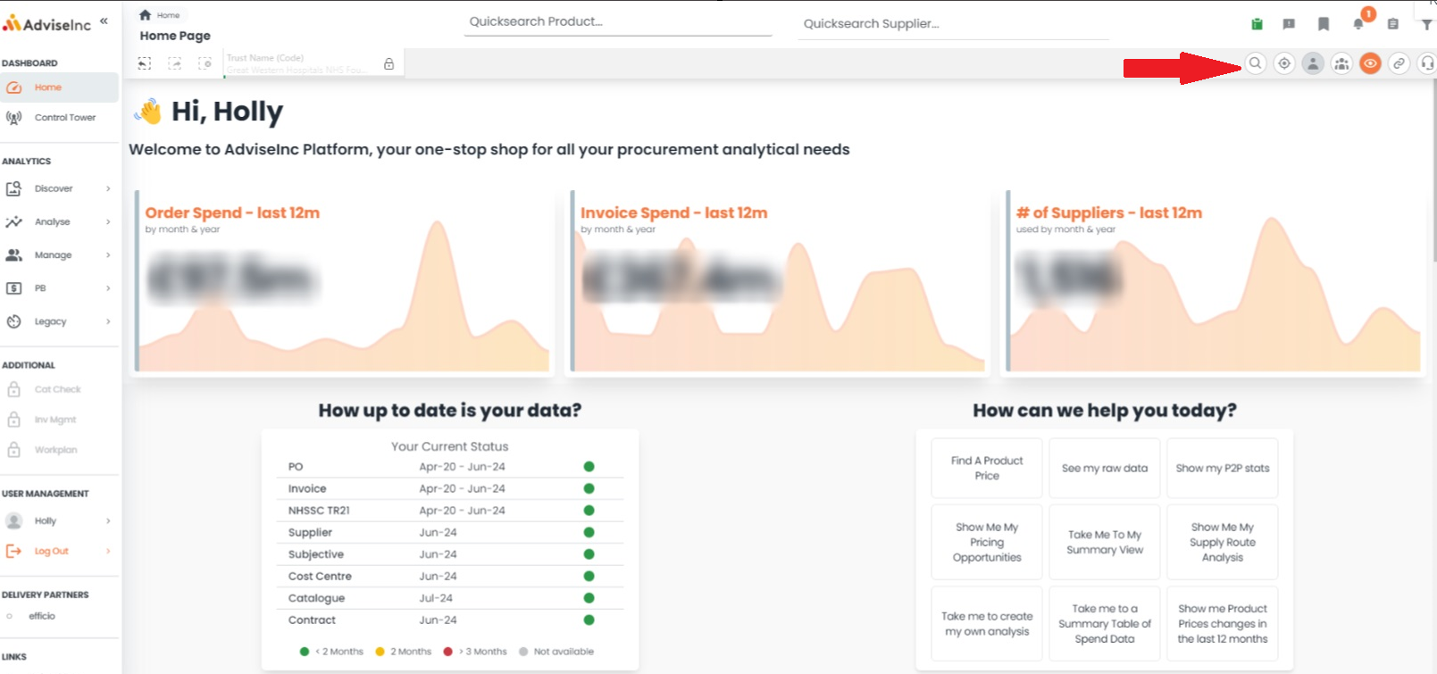The width and height of the screenshot is (1437, 674).
Task: Open the bookmark icon in header
Action: coord(1324,24)
